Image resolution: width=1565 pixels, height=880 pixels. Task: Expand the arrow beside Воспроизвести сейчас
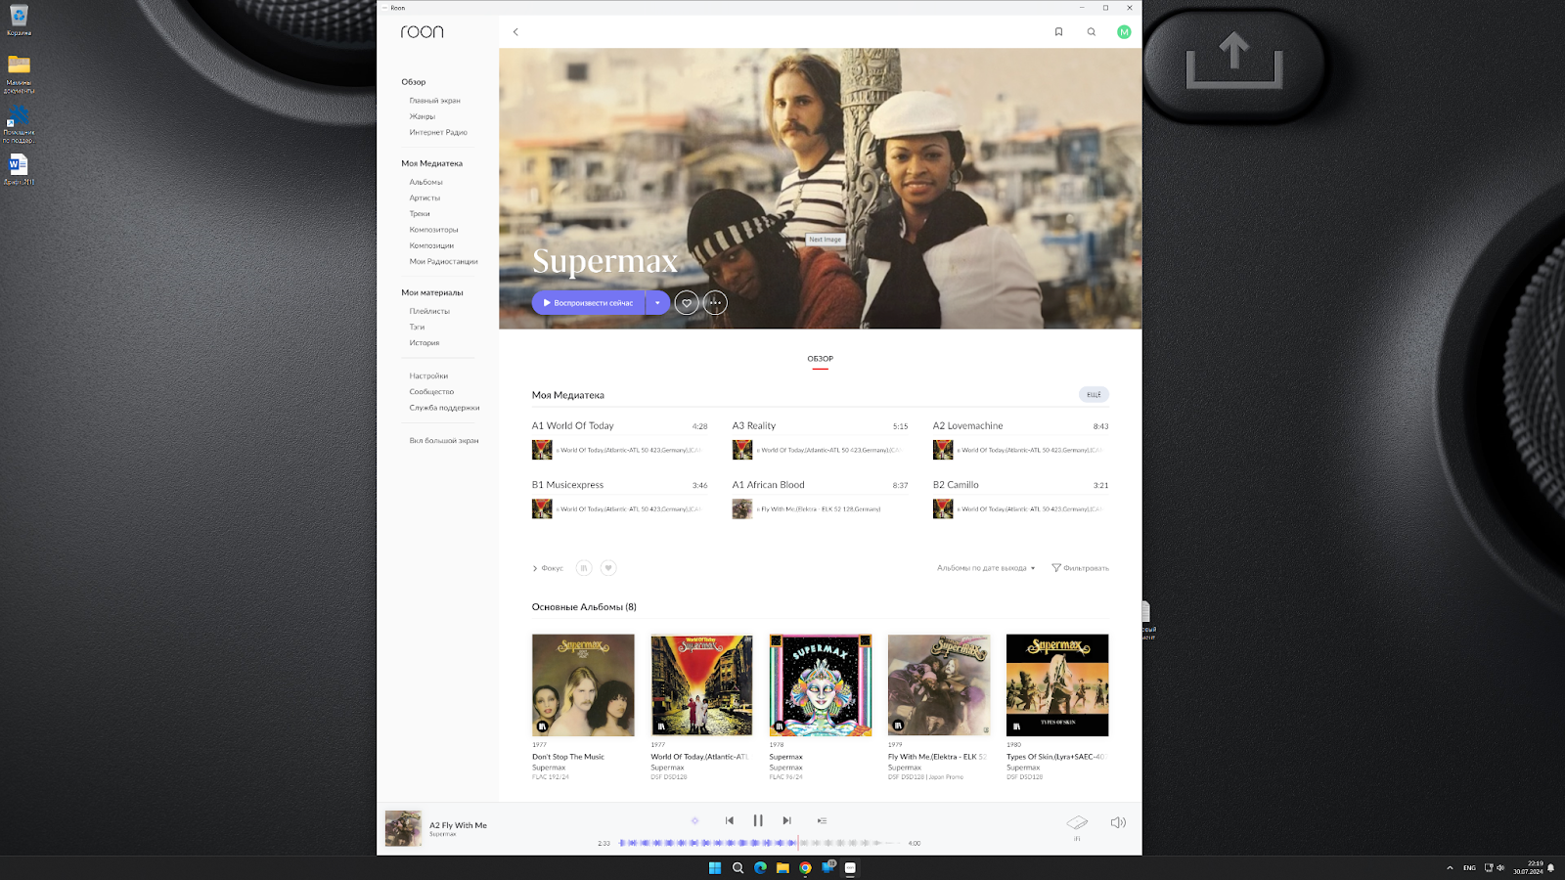(x=657, y=303)
